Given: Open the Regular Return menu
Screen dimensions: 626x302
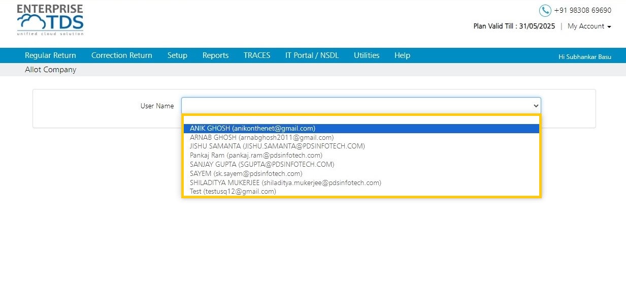Looking at the screenshot, I should tap(50, 55).
